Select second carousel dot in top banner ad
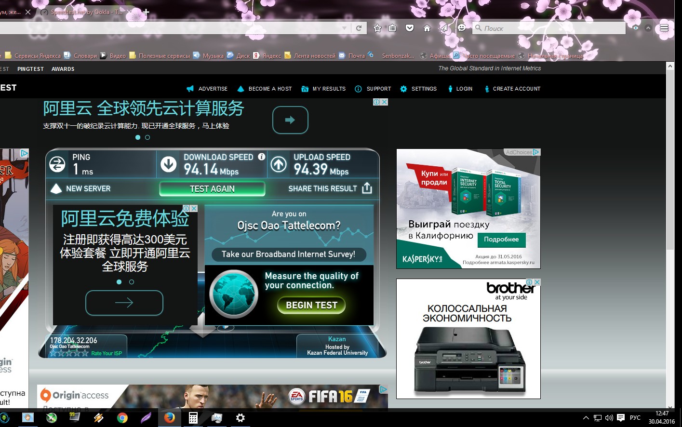The height and width of the screenshot is (427, 682). tap(147, 137)
